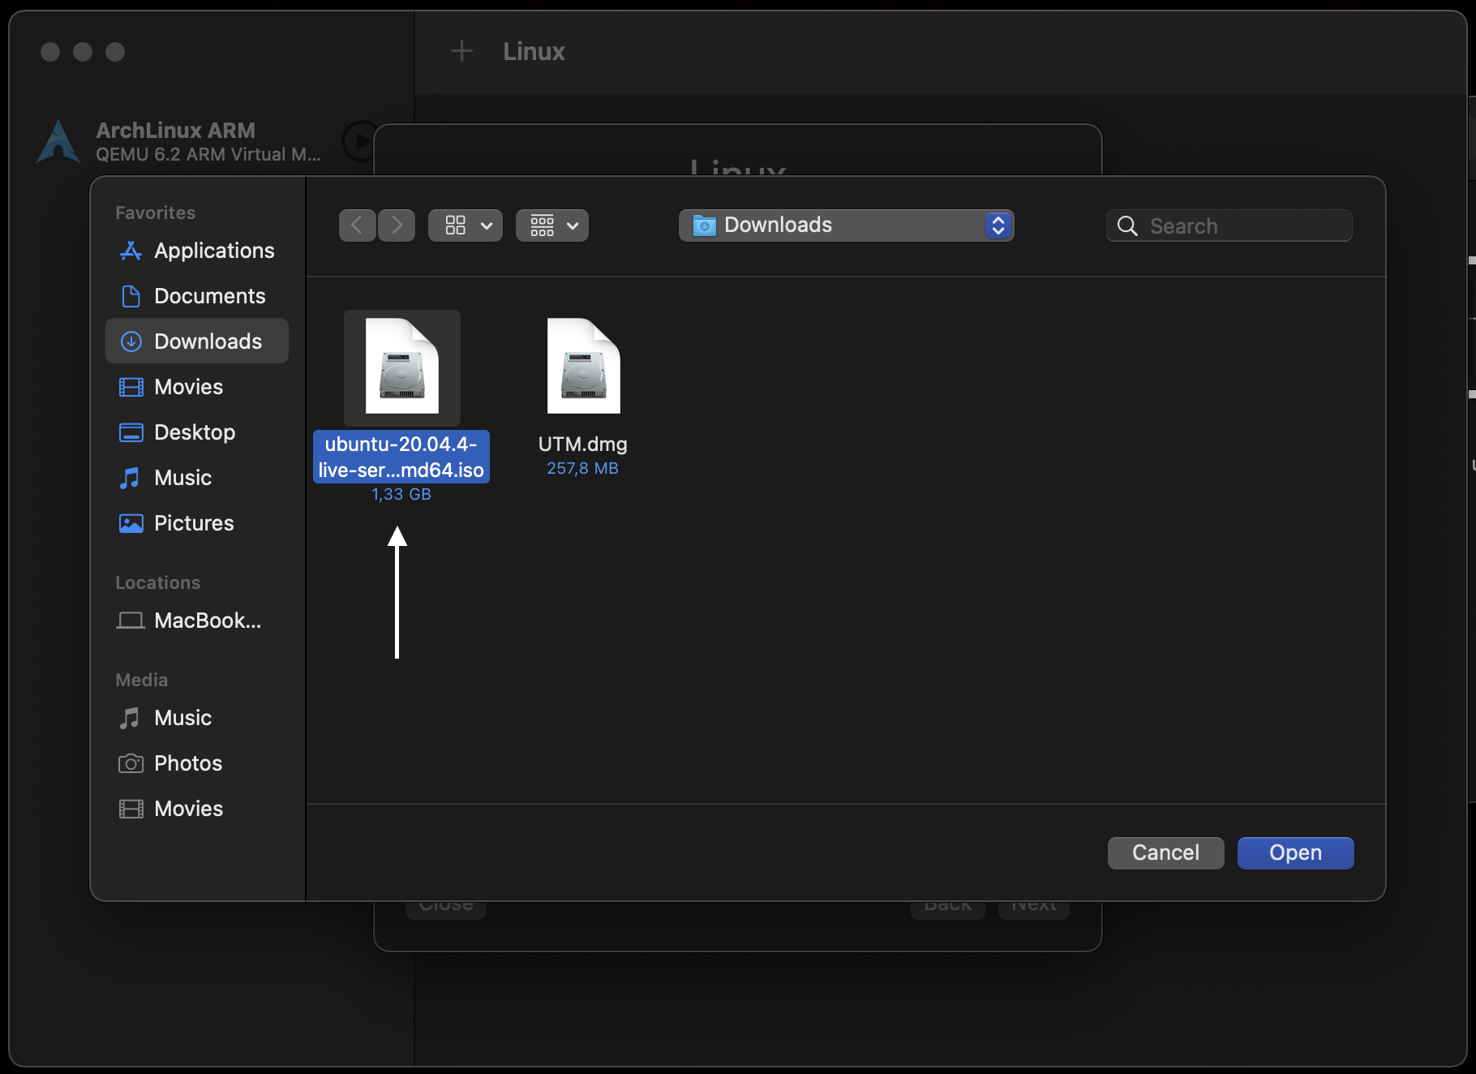The width and height of the screenshot is (1476, 1074).
Task: Click the back navigation arrow
Action: (x=357, y=226)
